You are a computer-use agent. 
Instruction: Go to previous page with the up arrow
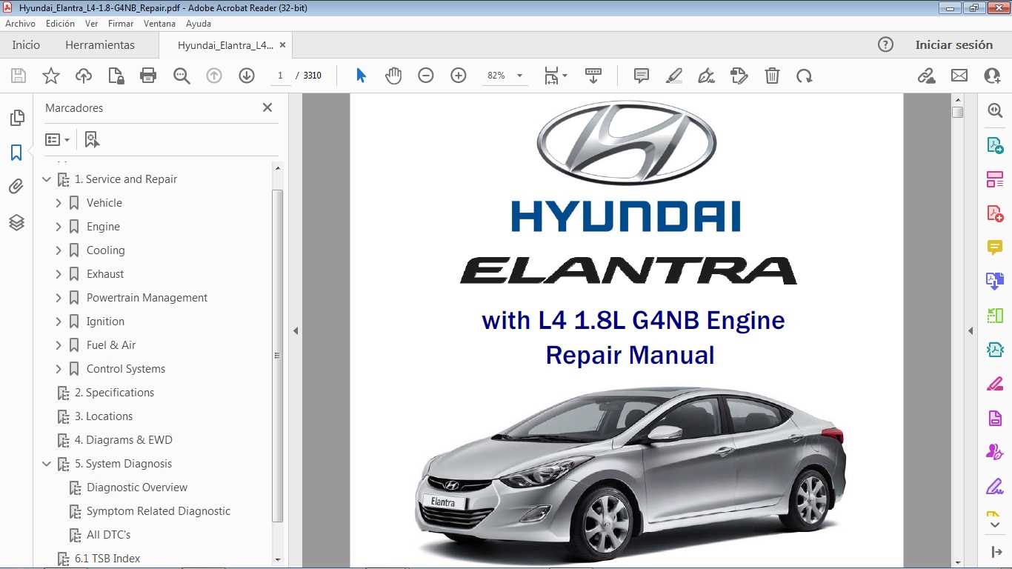pos(214,76)
